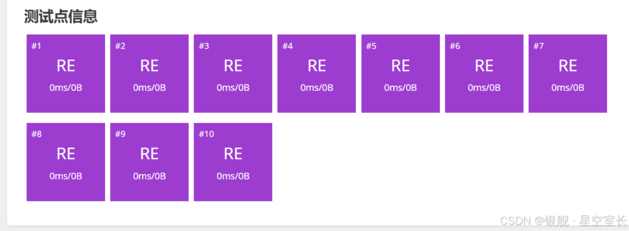
Task: Click 0ms/0B text in tile #8
Action: pos(66,176)
